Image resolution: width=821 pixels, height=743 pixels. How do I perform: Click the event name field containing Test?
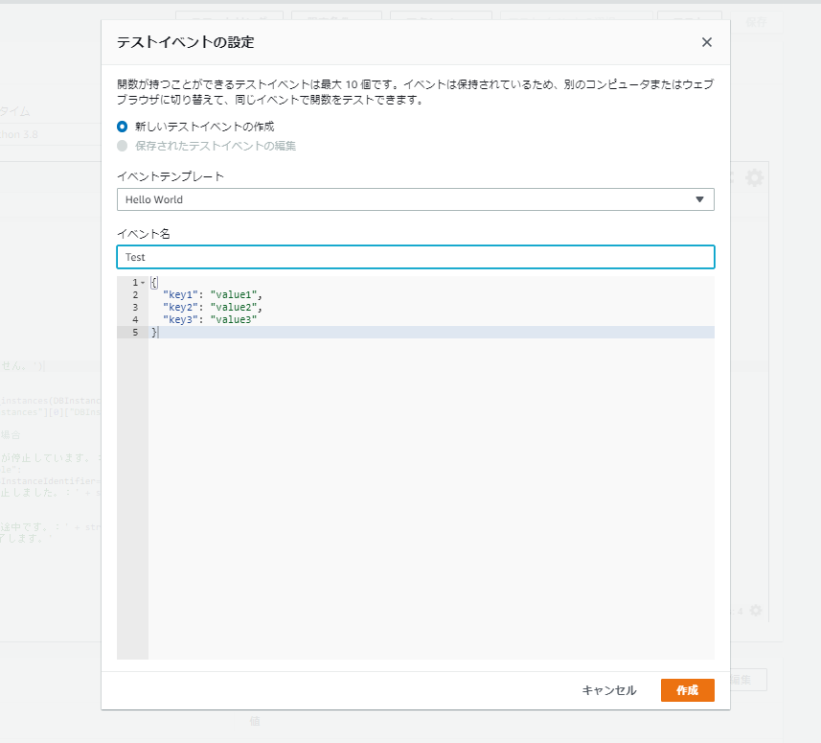(x=415, y=257)
